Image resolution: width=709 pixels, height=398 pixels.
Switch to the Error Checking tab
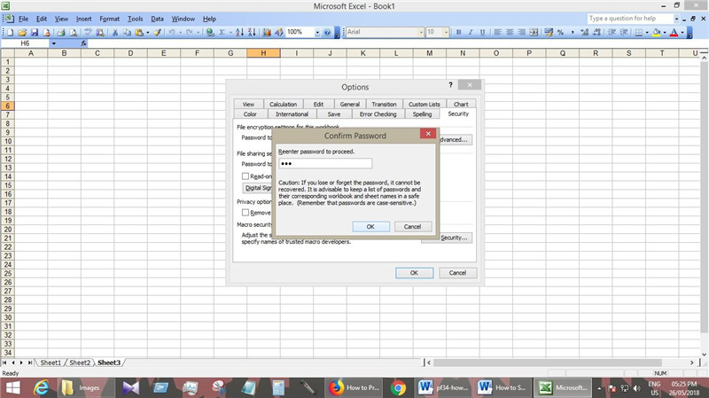pyautogui.click(x=378, y=114)
